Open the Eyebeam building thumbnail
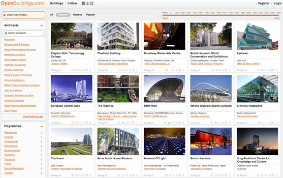This screenshot has height=178, width=283. pos(257,36)
